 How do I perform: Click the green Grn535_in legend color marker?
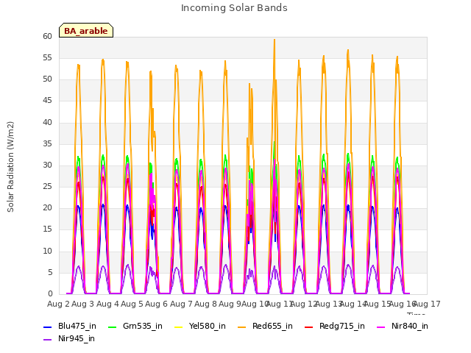(112, 327)
